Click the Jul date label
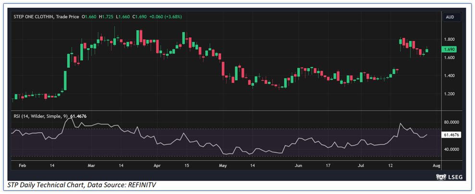 tap(361, 166)
